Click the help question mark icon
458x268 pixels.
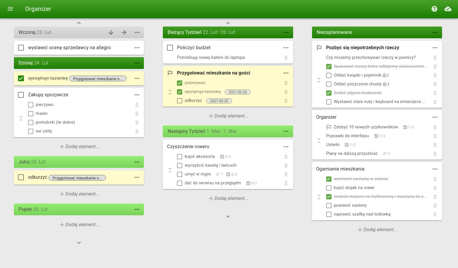tap(434, 9)
